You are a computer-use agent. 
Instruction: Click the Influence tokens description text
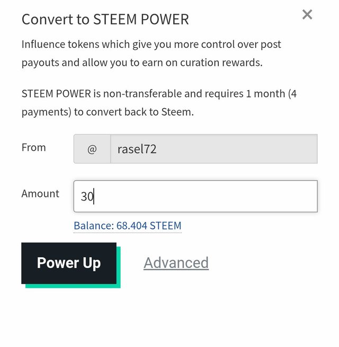point(151,54)
